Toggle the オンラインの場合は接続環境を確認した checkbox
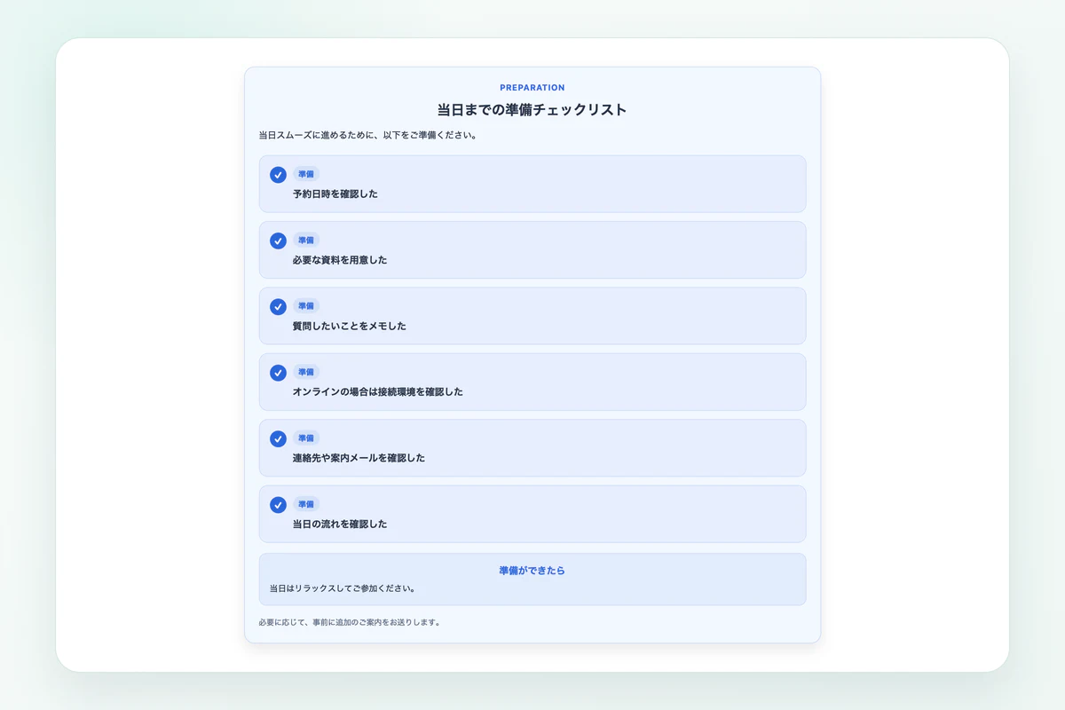Image resolution: width=1065 pixels, height=710 pixels. pos(278,373)
